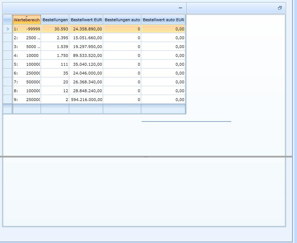Select the Bestellwert cell 89.533.520,00
The width and height of the screenshot is (297, 243).
click(86, 55)
